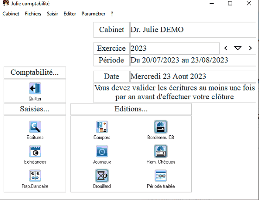Open Brouillard hourglass icon
This screenshot has width=259, height=200.
(x=102, y=176)
